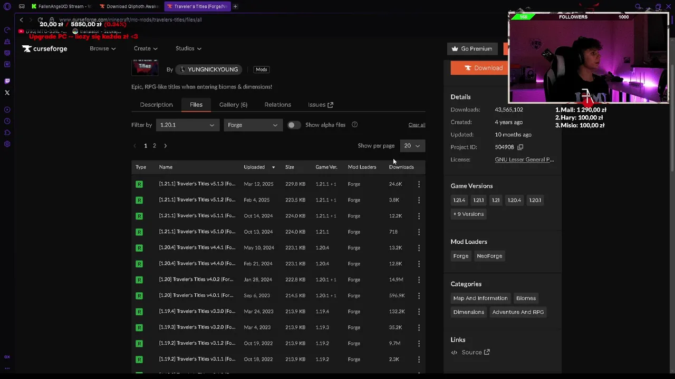Switch to the Description tab
675x379 pixels.
[156, 105]
